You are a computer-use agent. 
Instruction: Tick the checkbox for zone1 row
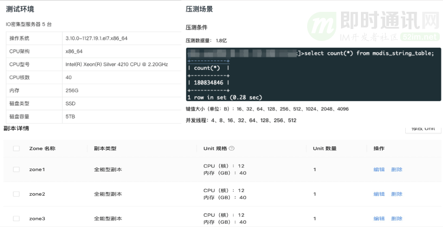coord(16,169)
